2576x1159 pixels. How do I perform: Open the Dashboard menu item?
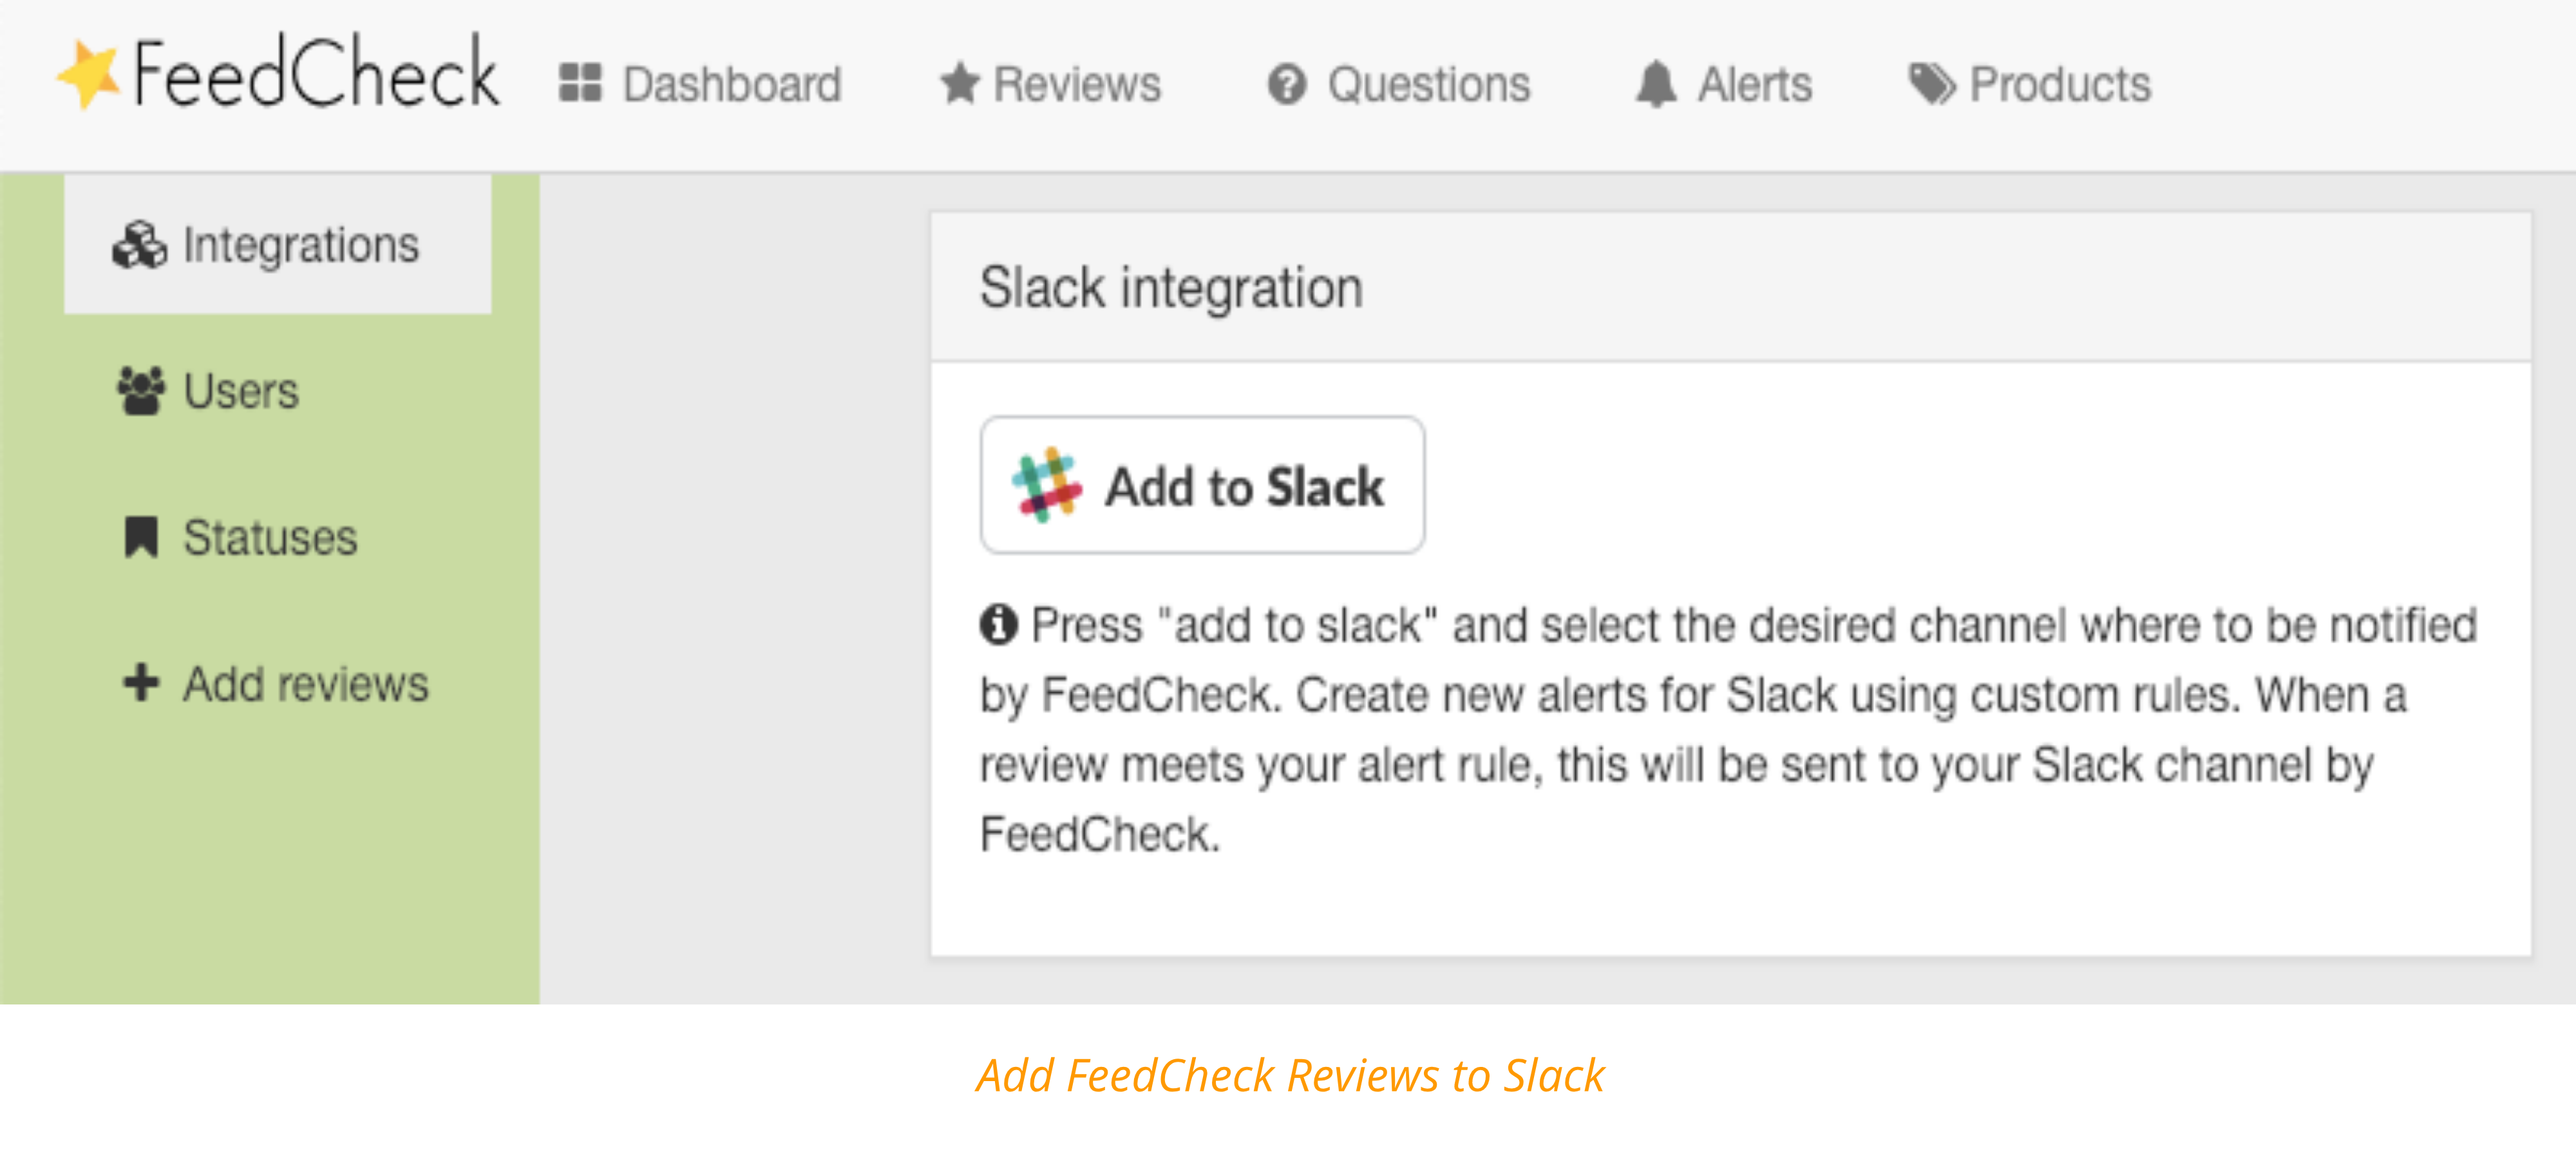[700, 84]
